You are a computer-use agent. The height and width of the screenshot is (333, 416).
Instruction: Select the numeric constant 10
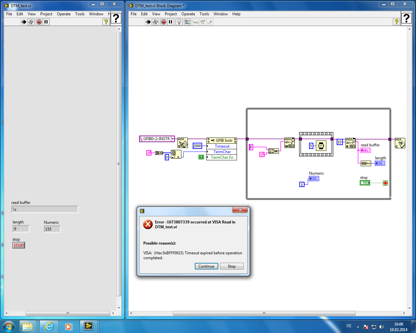coord(340,142)
